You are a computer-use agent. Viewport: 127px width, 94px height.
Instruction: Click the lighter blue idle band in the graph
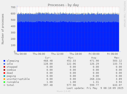point(68,18)
